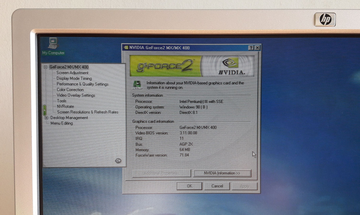Click the Cancel button
The image size is (360, 215).
click(217, 186)
